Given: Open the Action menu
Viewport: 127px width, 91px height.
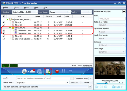Looking at the screenshot, I should click(27, 8).
